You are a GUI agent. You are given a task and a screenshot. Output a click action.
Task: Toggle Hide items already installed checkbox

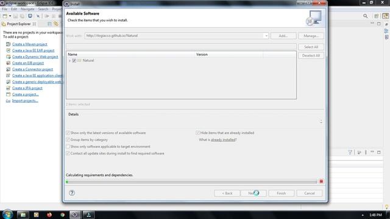[197, 133]
